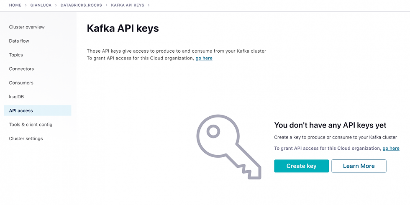Select KAFKA API KEYS breadcrumb
The height and width of the screenshot is (205, 410).
point(128,5)
